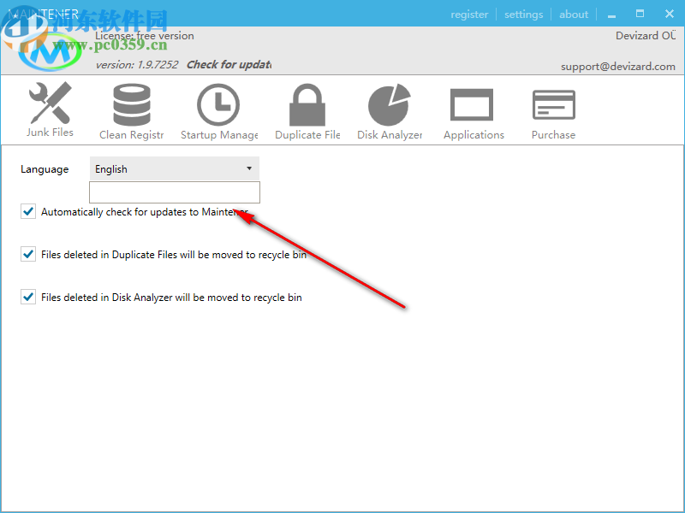Viewport: 685px width, 513px height.
Task: Open the Applications window icon
Action: [x=472, y=104]
